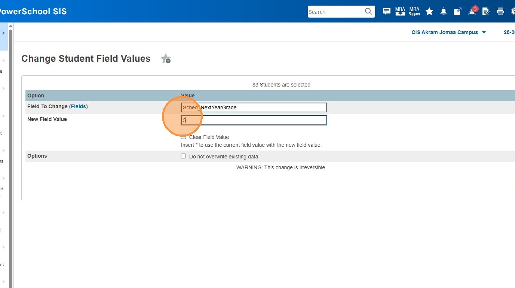Add page to favorites star-plus icon
Image resolution: width=515 pixels, height=288 pixels.
[x=165, y=59]
